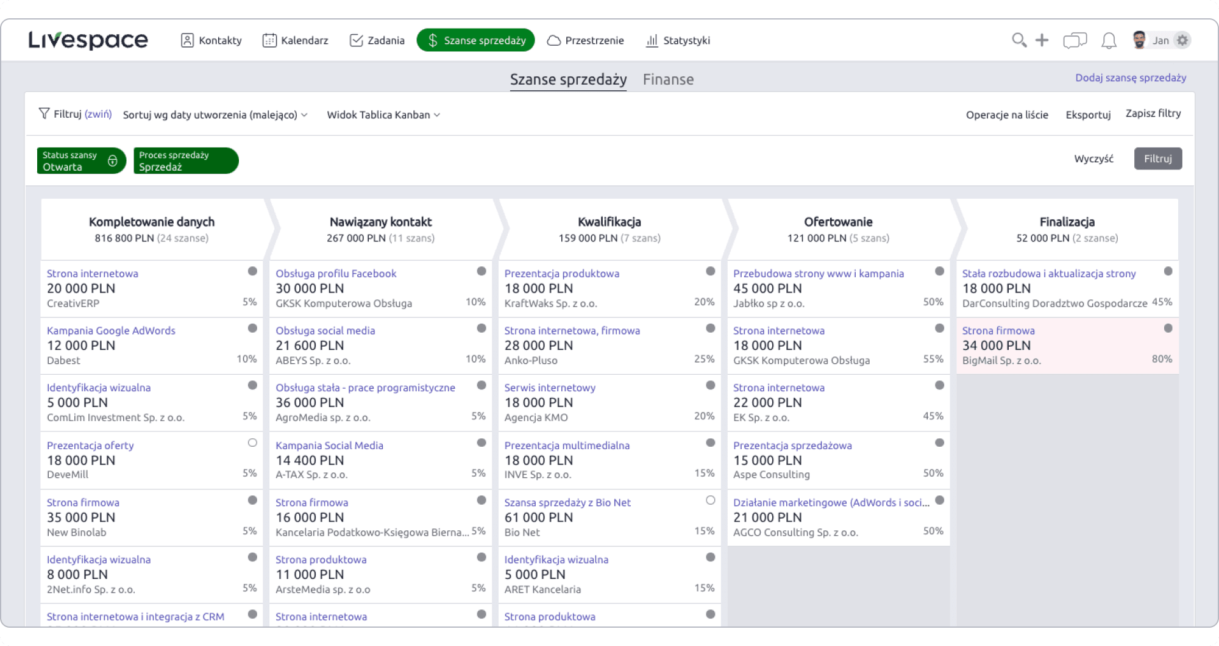The width and height of the screenshot is (1219, 646).
Task: Select the underlined Szanse sprzedaży tab
Action: click(x=568, y=80)
